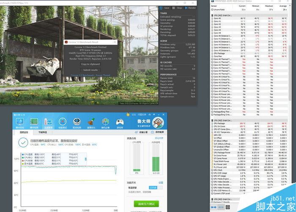
Task: Open the 问题反馈 link in Lu Dashi title bar
Action: tap(142, 115)
